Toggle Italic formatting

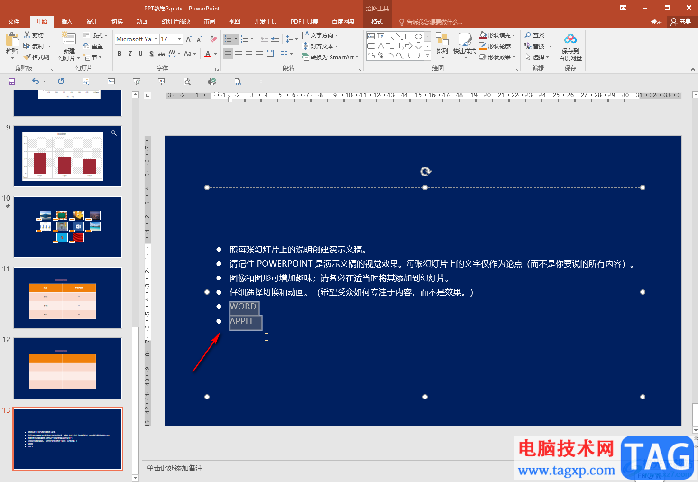(x=130, y=54)
